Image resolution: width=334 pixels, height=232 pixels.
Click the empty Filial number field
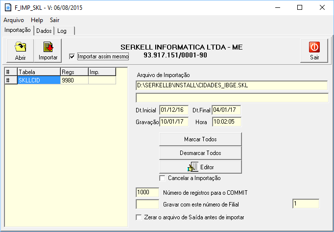click(x=147, y=204)
